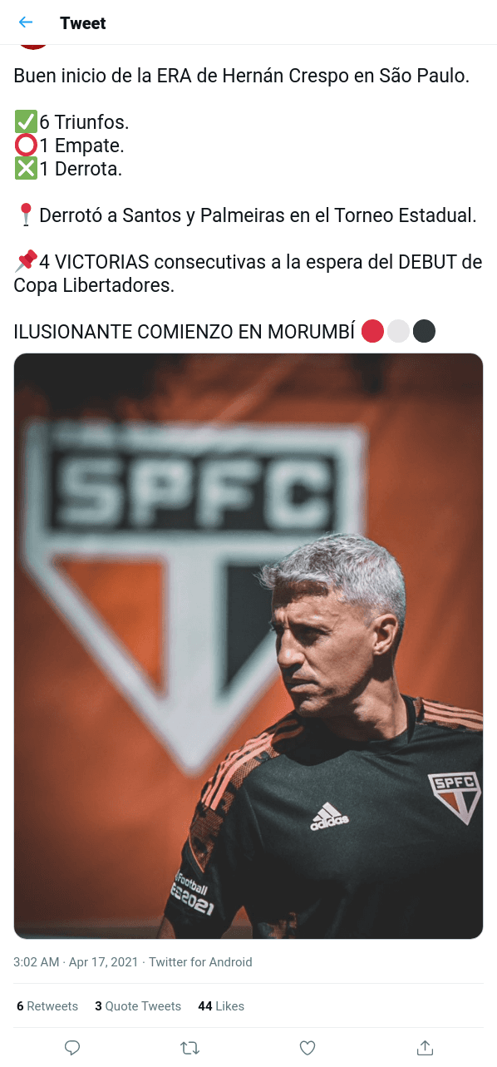Screen dimensions: 497x1067
Task: Click the red ring emoji before Empate
Action: (x=26, y=146)
